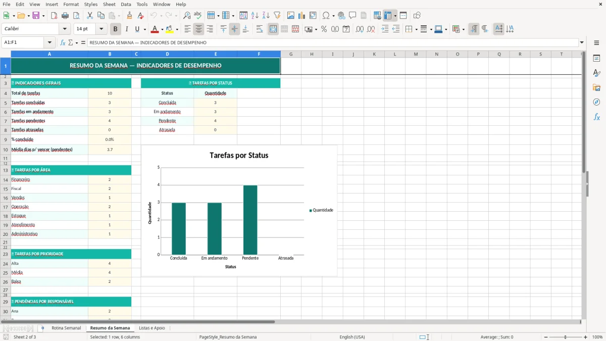
Task: Click the Increase Indent icon
Action: (385, 29)
